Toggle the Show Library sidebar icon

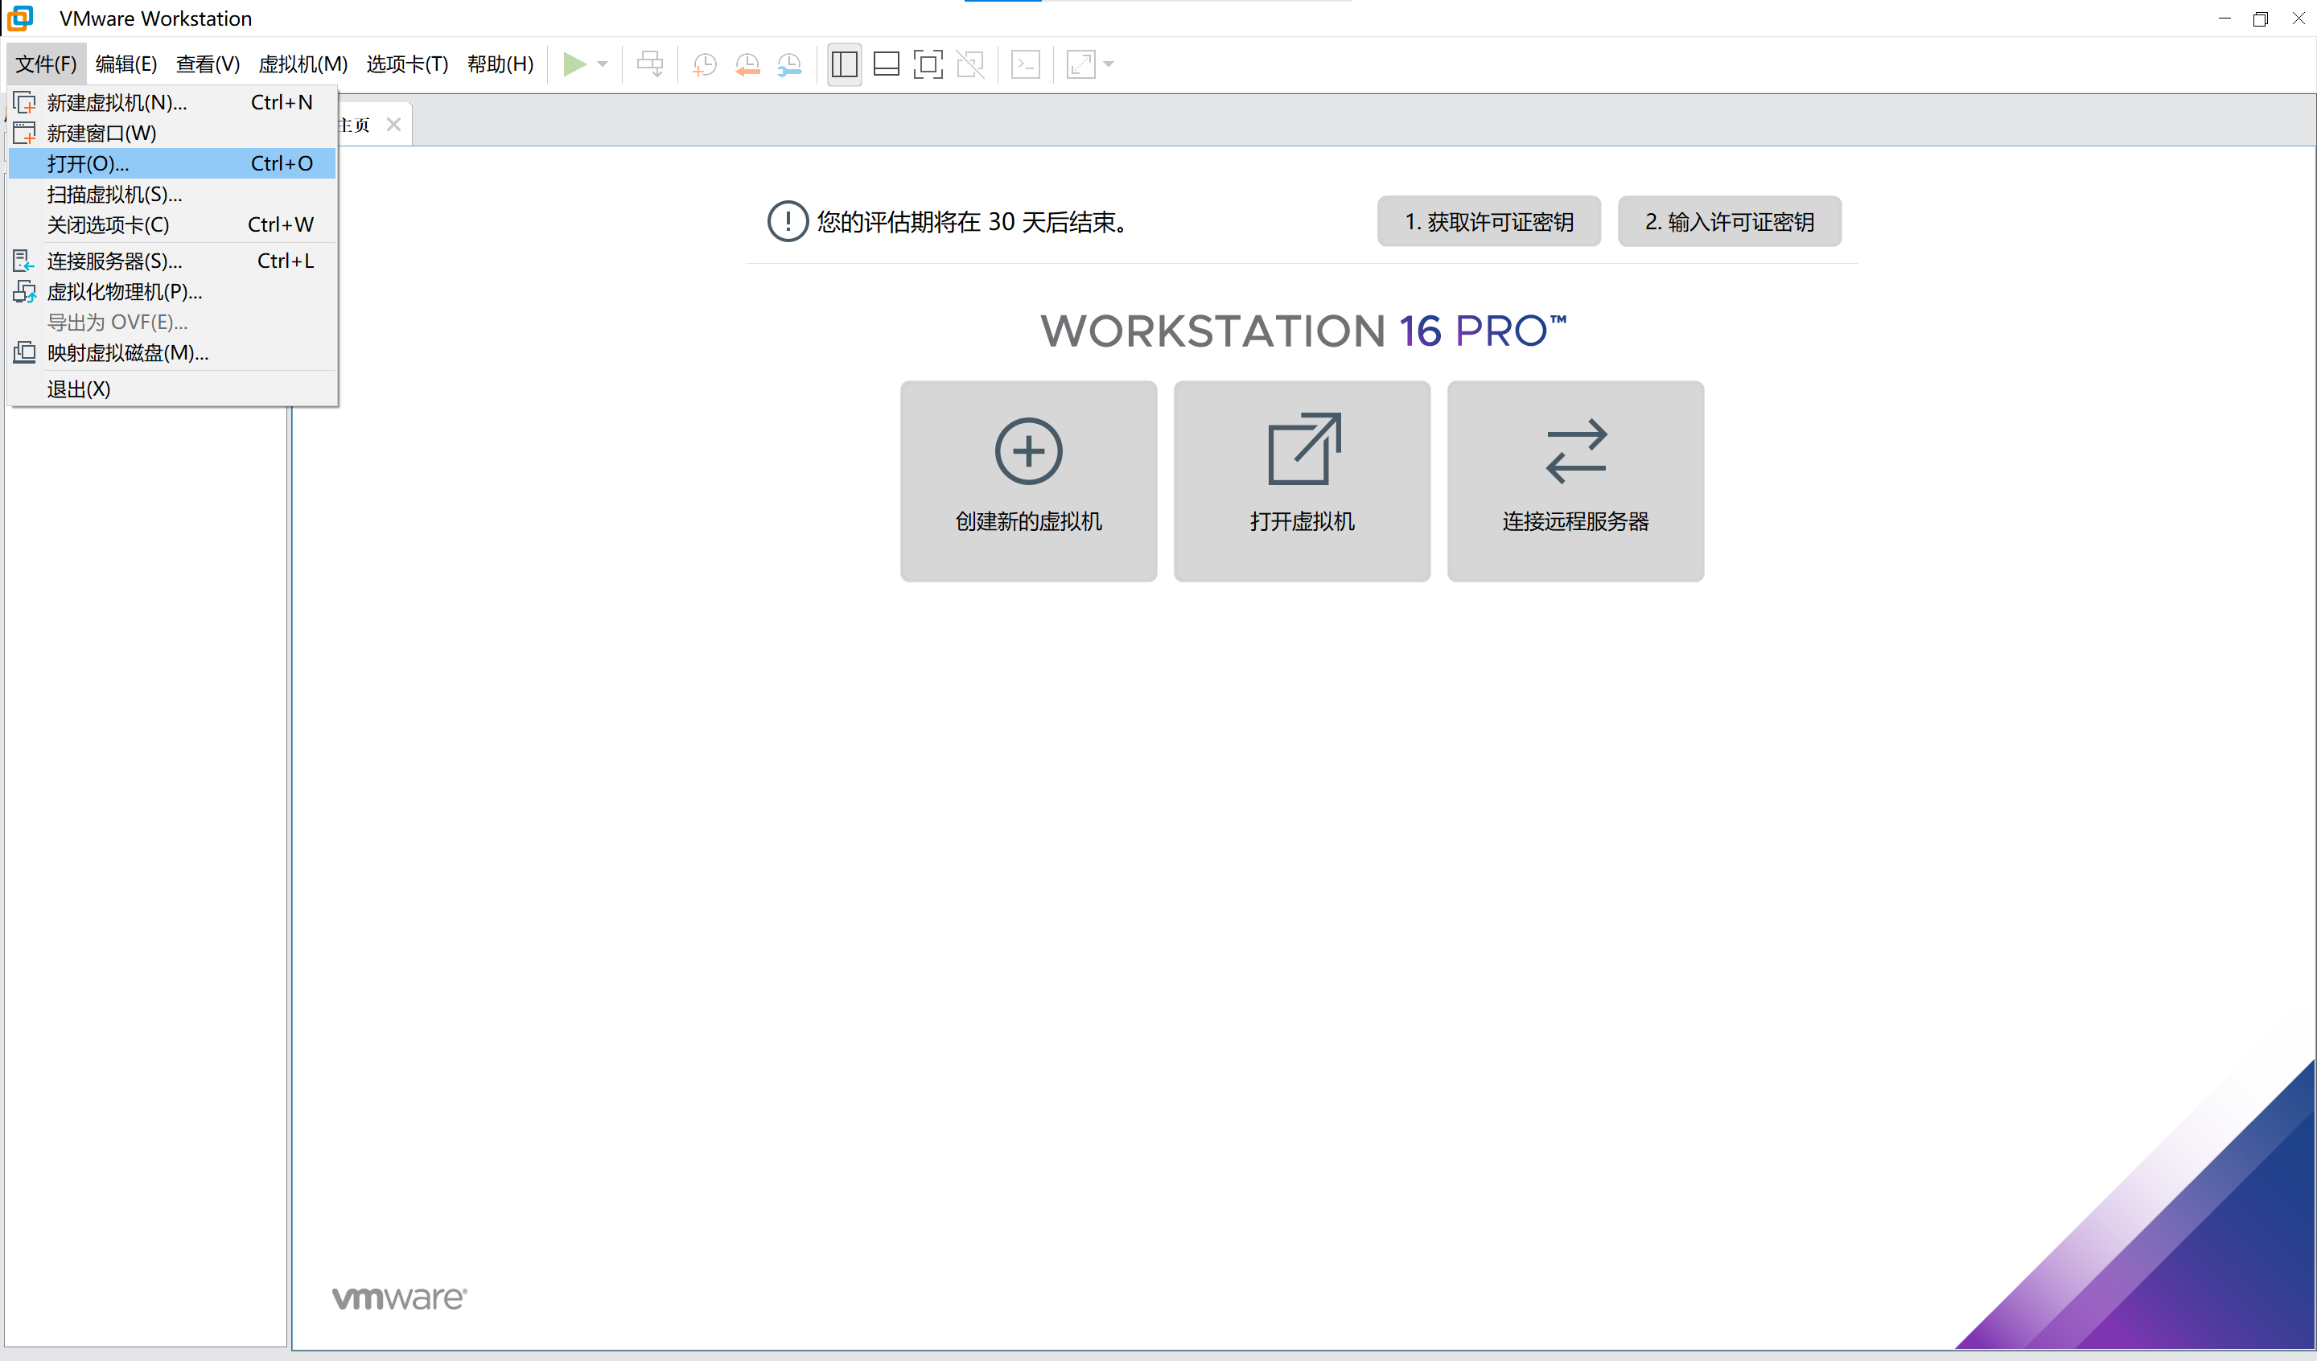844,64
